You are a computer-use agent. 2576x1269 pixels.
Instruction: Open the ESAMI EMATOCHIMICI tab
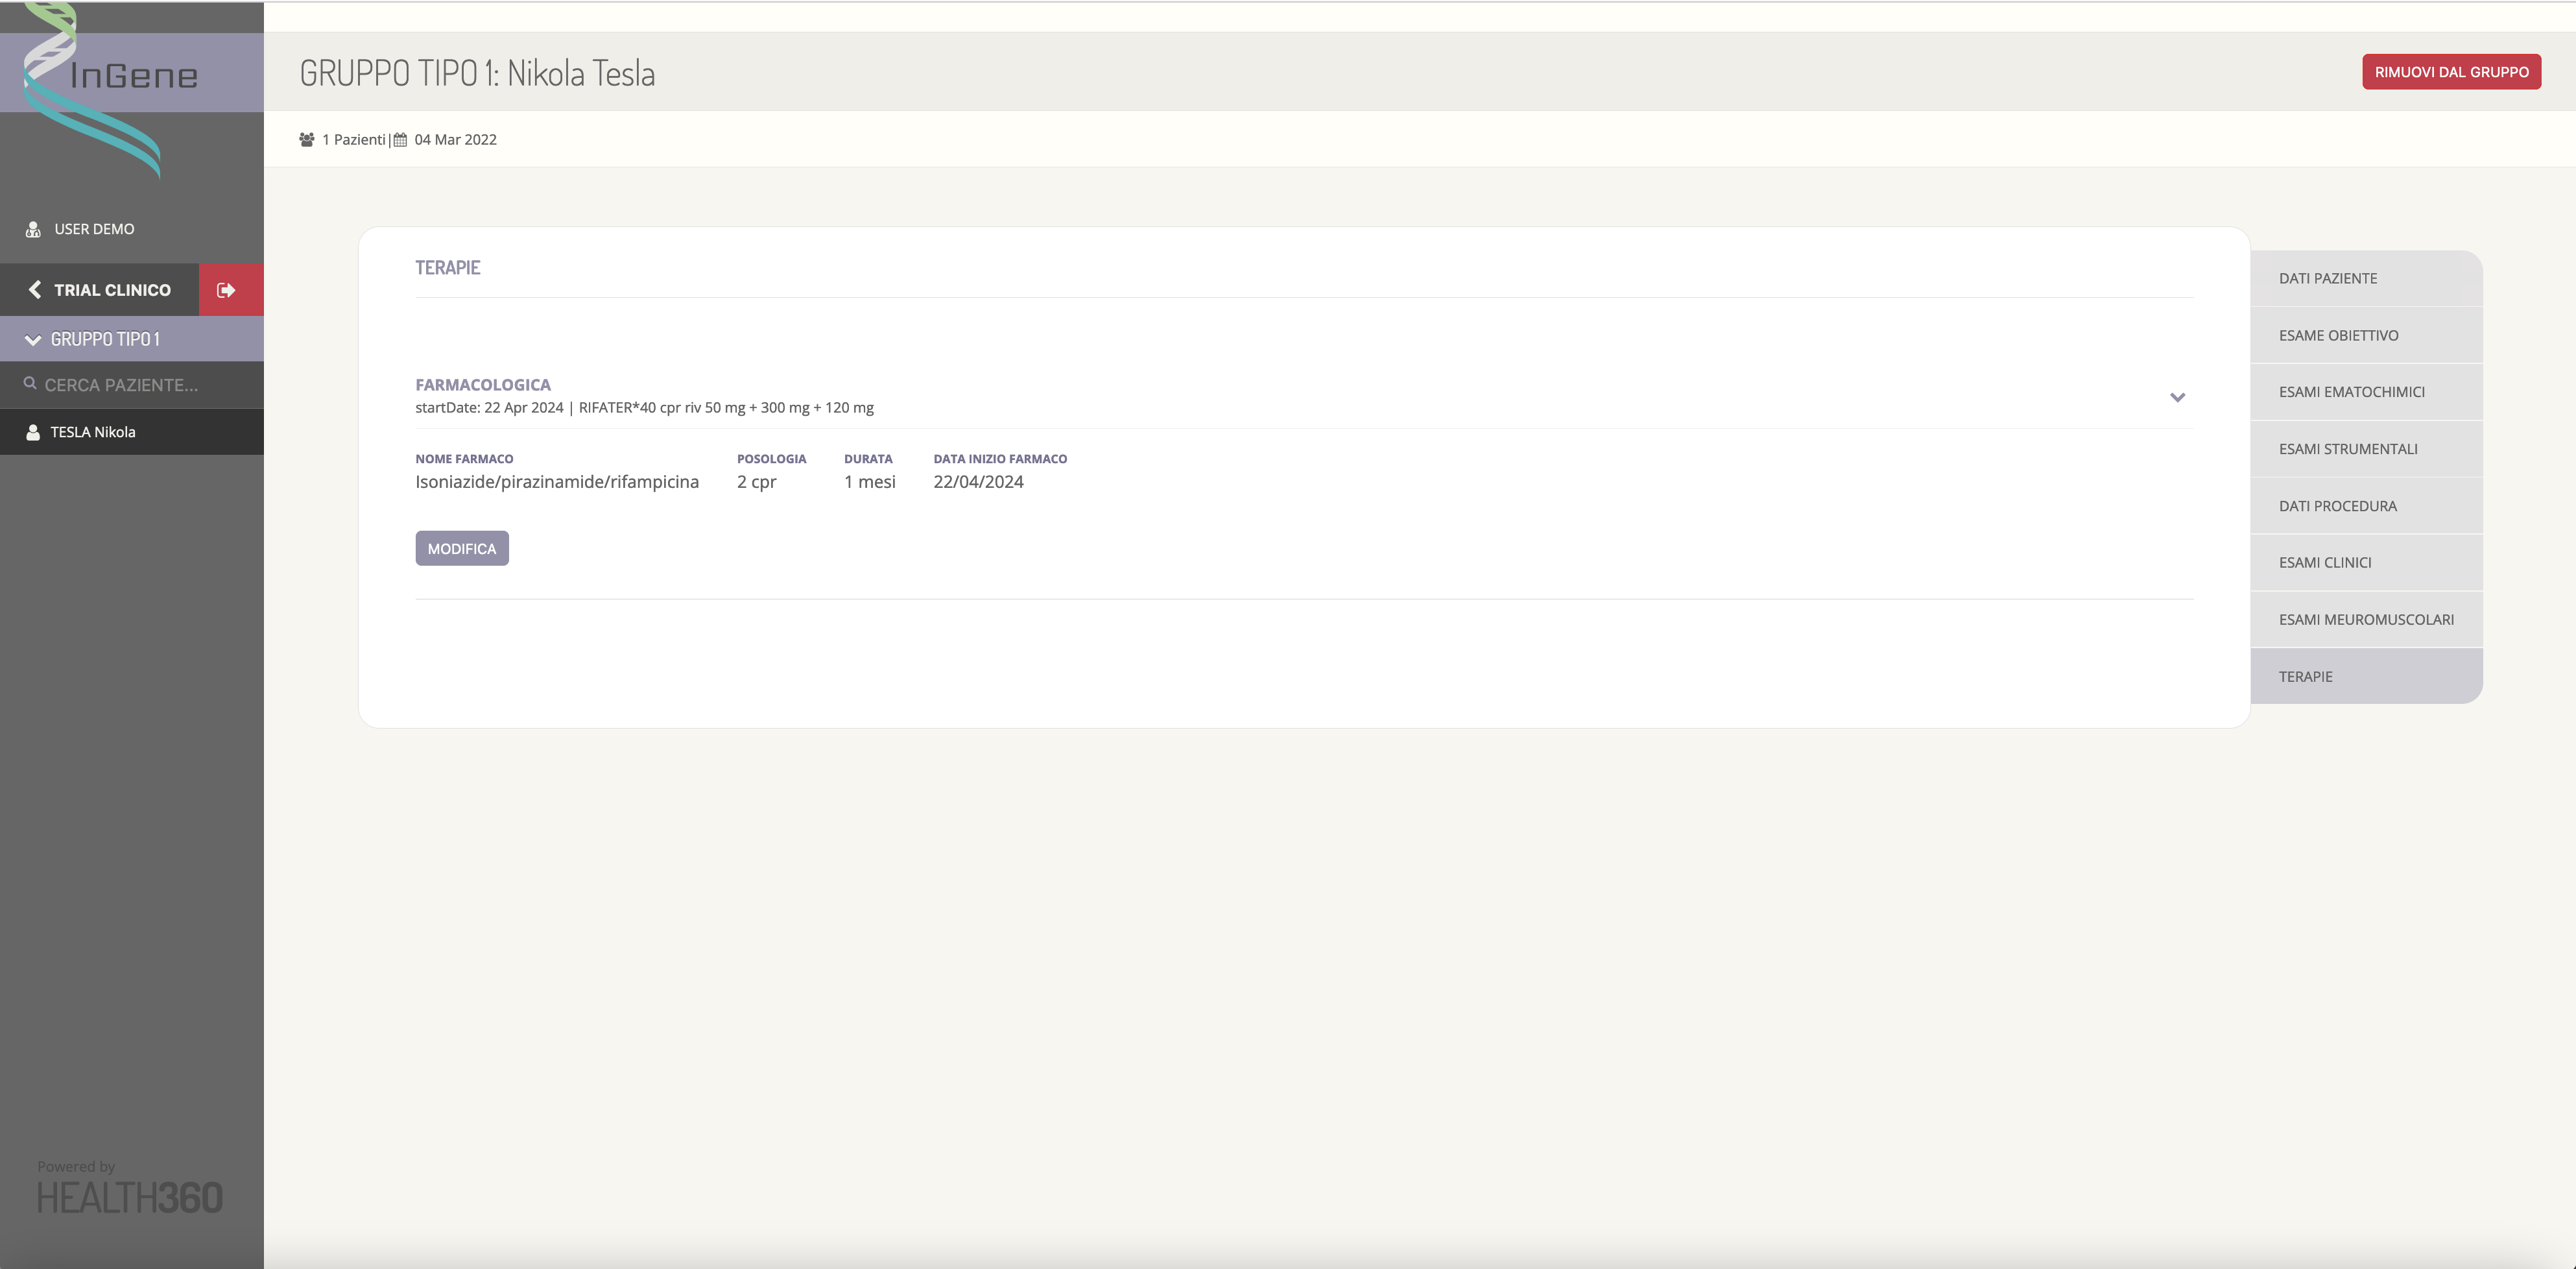click(x=2366, y=392)
